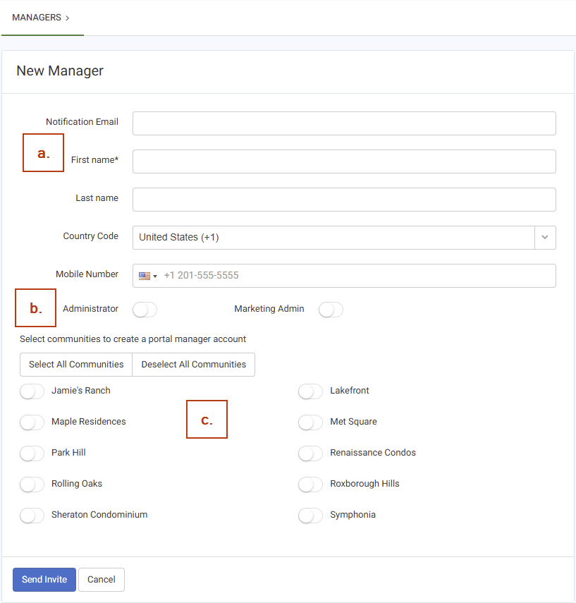This screenshot has width=576, height=603.
Task: Enable the Administrator toggle
Action: coord(145,310)
